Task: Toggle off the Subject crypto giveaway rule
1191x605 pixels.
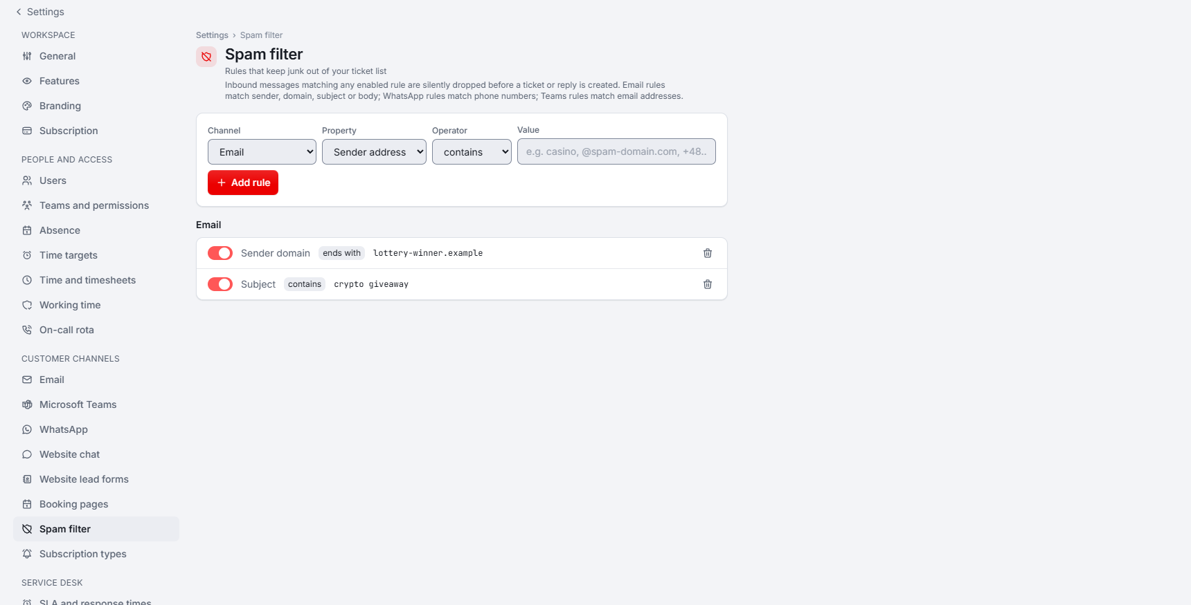Action: (220, 284)
